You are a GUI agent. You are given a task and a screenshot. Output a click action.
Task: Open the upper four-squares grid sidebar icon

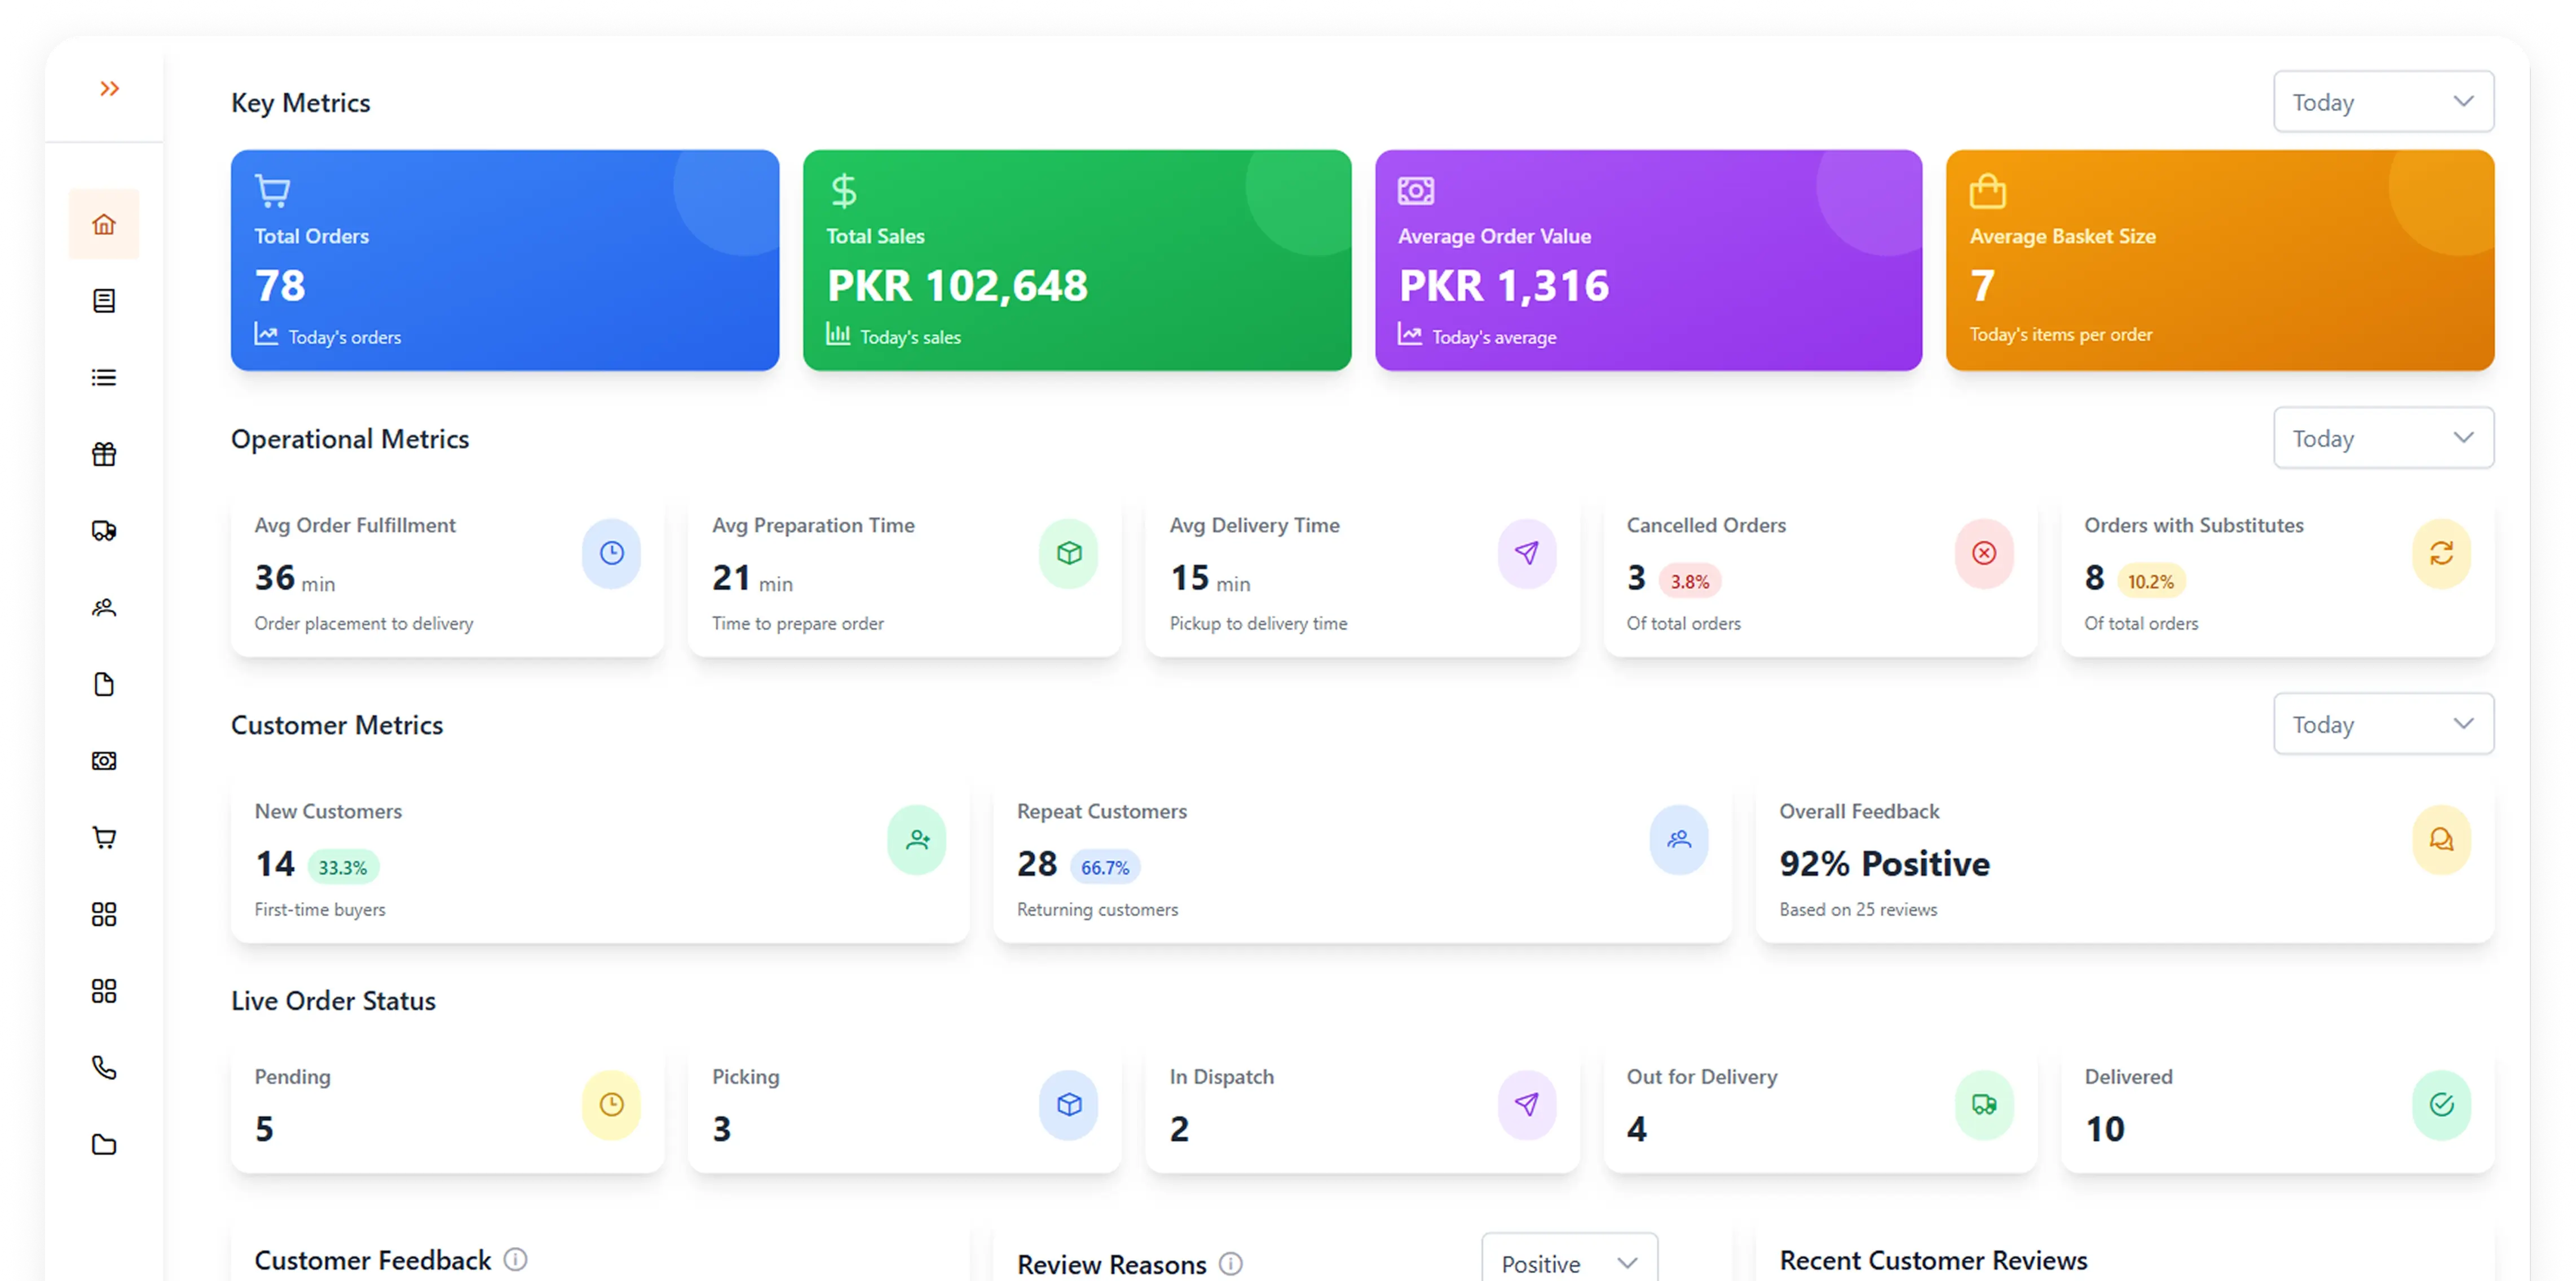coord(104,915)
